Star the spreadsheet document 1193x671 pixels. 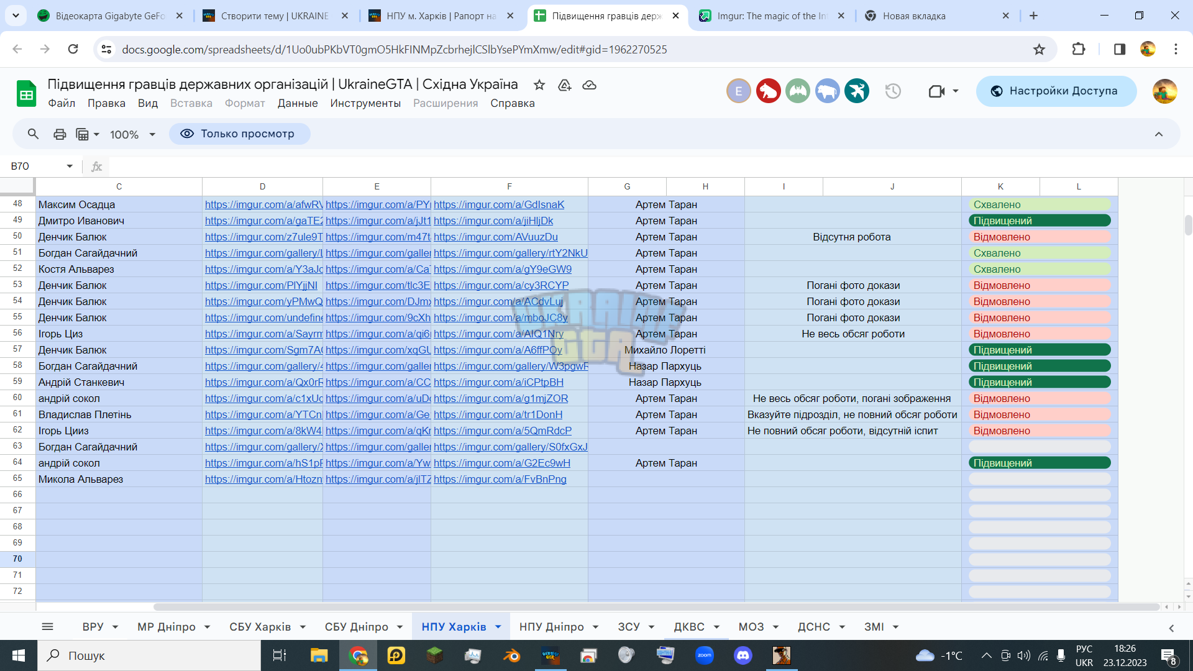539,85
